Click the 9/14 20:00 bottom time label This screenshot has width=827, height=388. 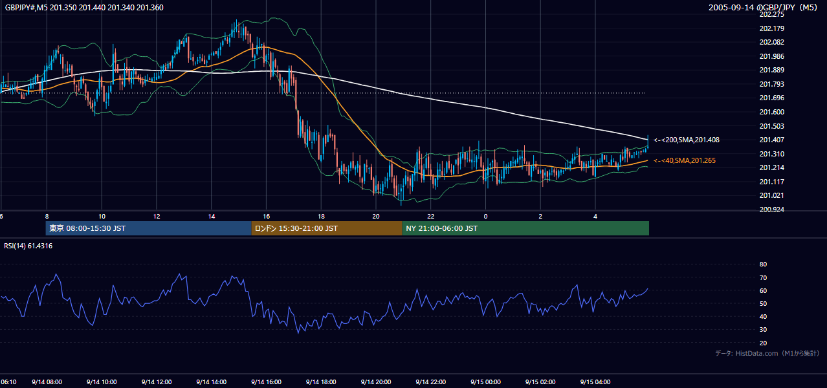point(376,382)
